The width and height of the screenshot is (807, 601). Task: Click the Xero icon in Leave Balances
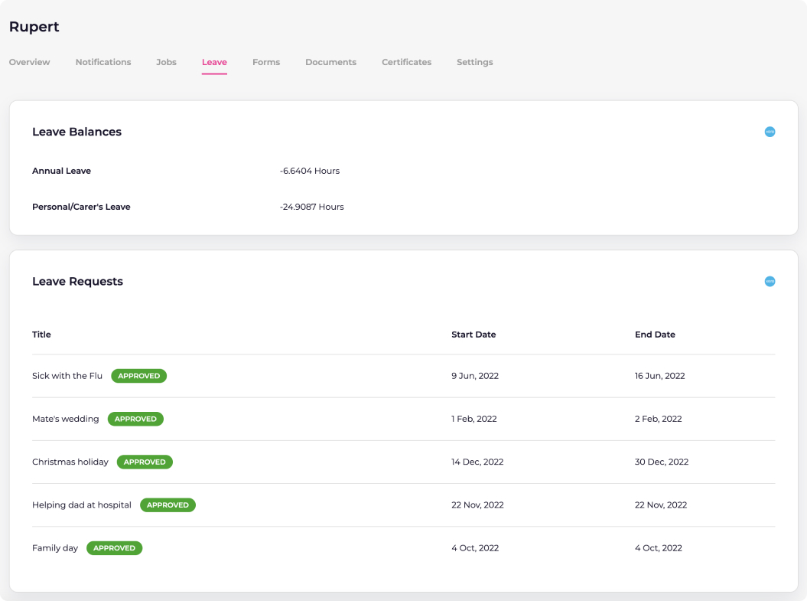tap(770, 132)
